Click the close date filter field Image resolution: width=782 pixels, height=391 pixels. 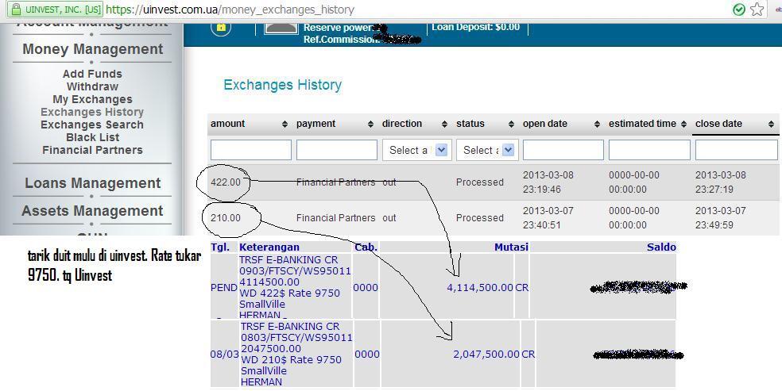coord(736,150)
